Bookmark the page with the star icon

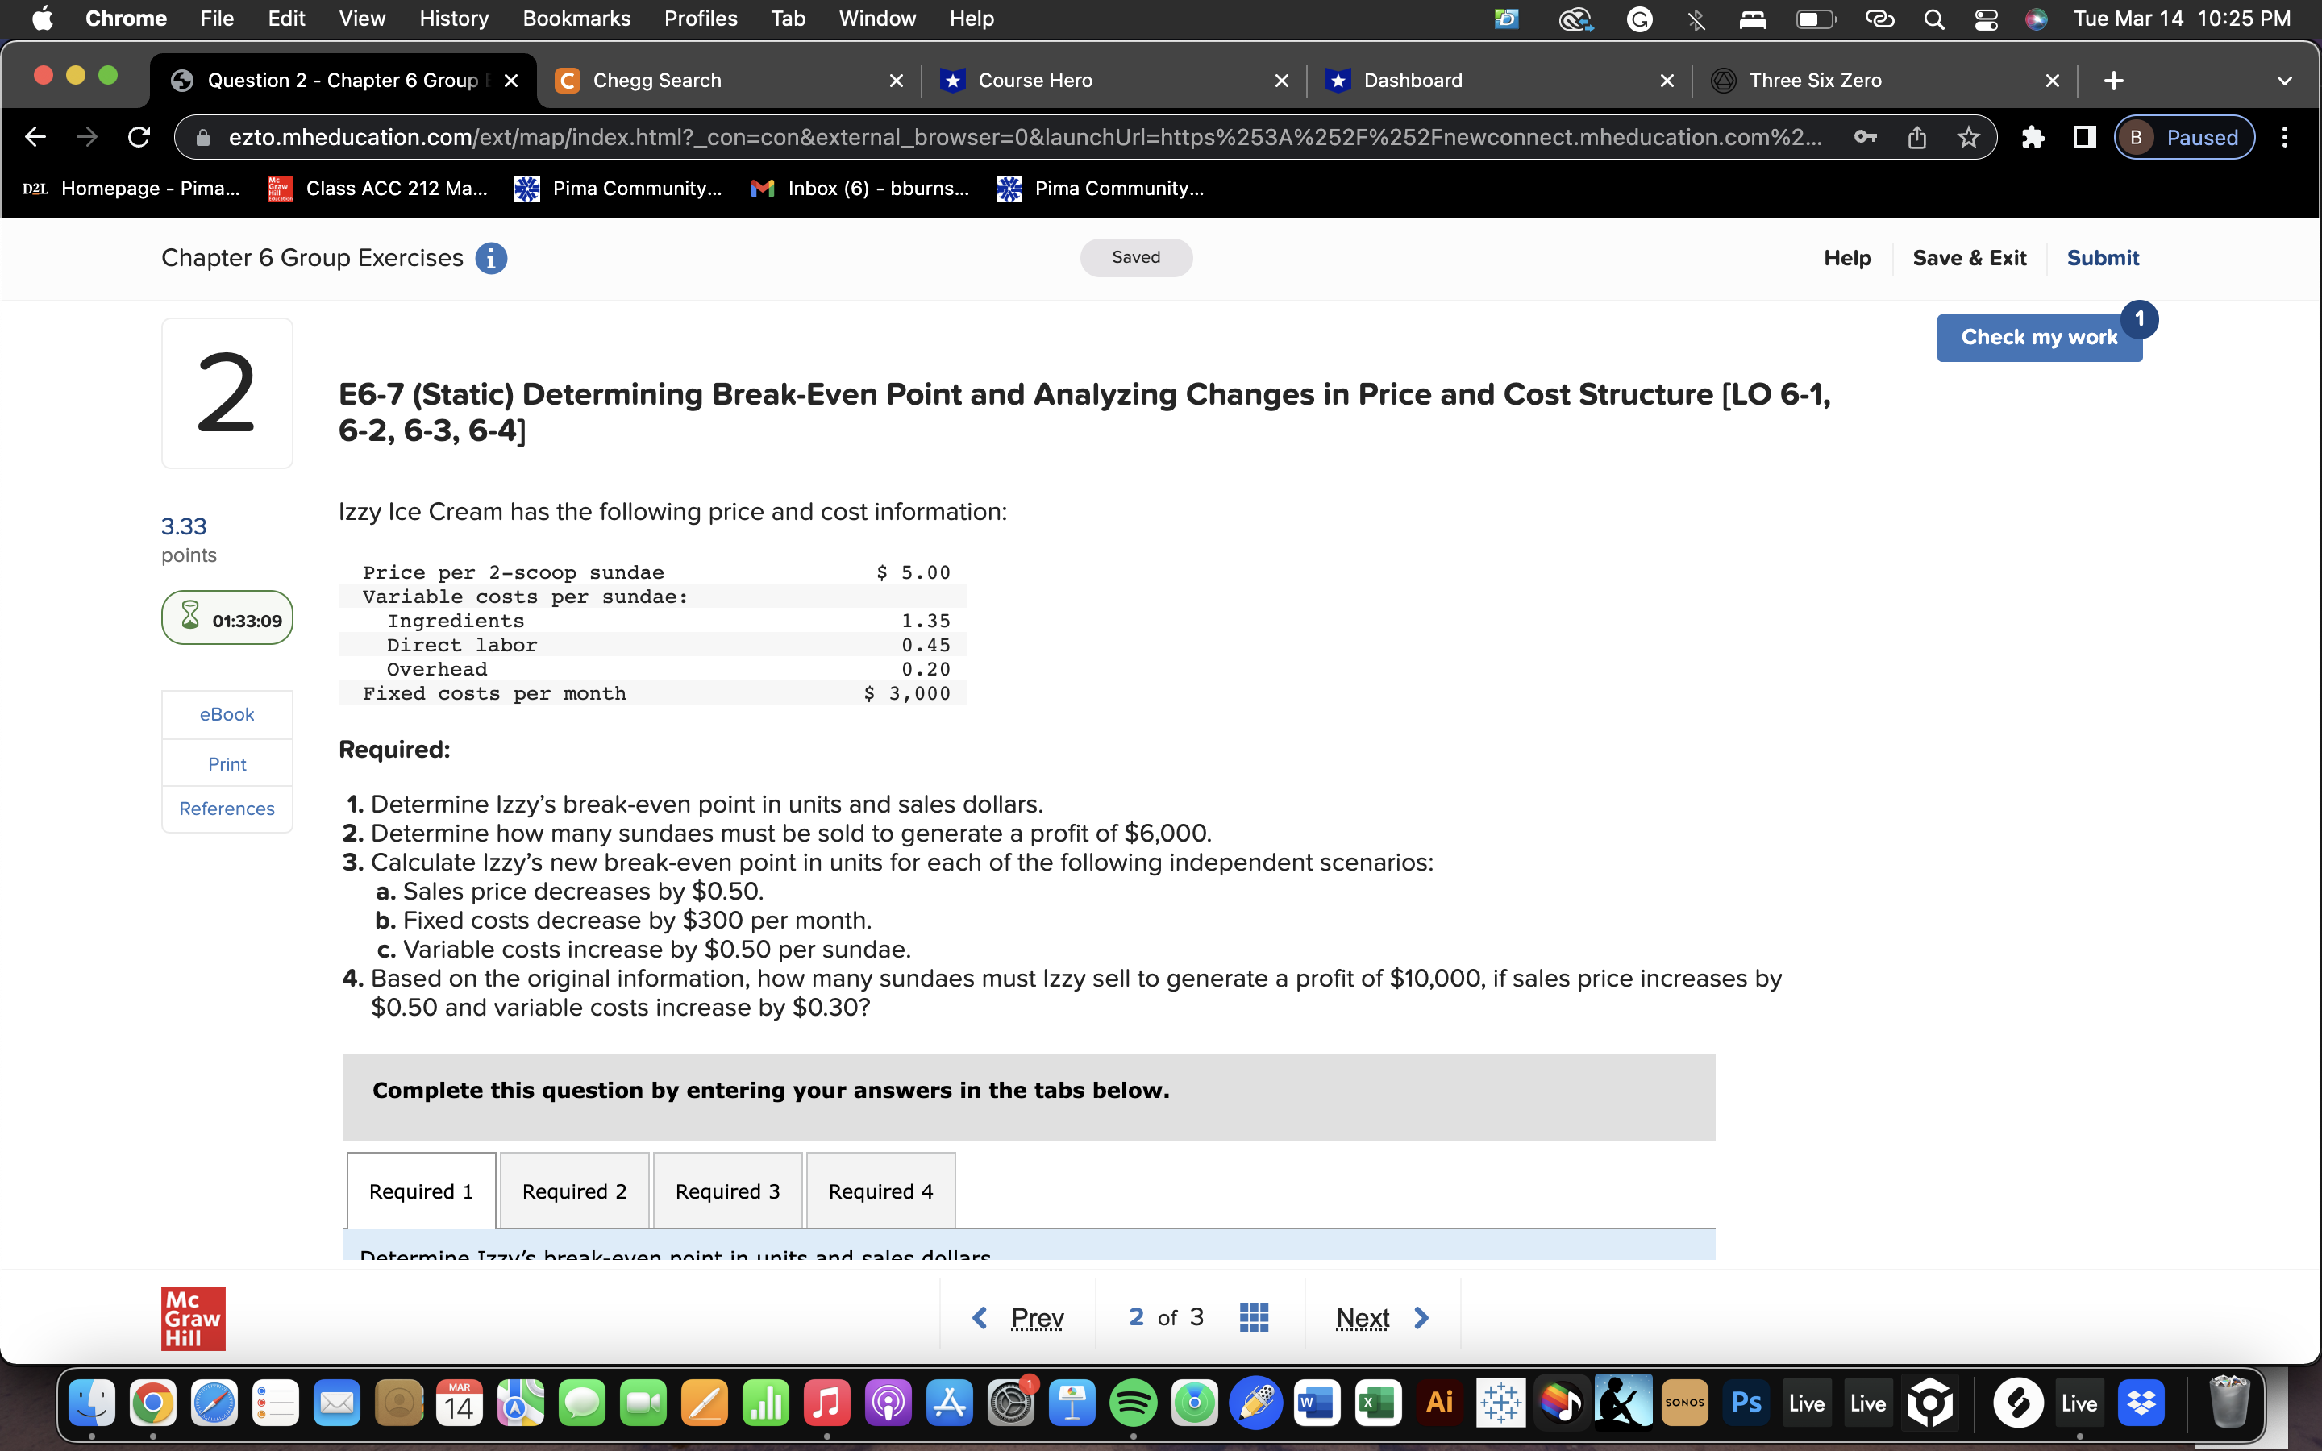[1968, 137]
